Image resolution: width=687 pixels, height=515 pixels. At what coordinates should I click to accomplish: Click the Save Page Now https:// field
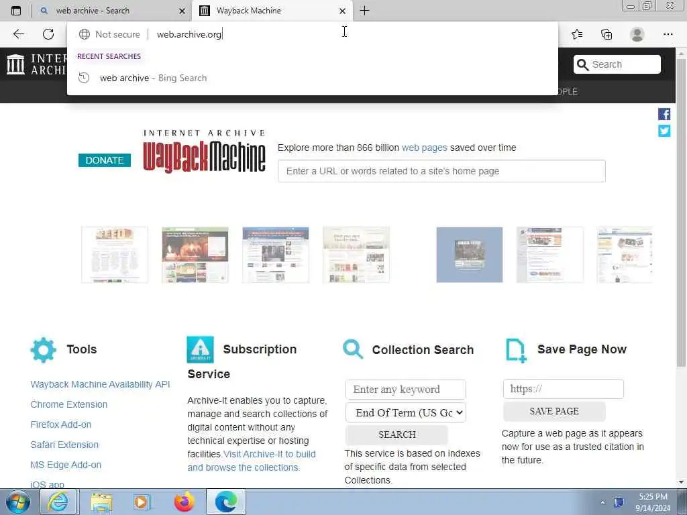click(x=564, y=389)
